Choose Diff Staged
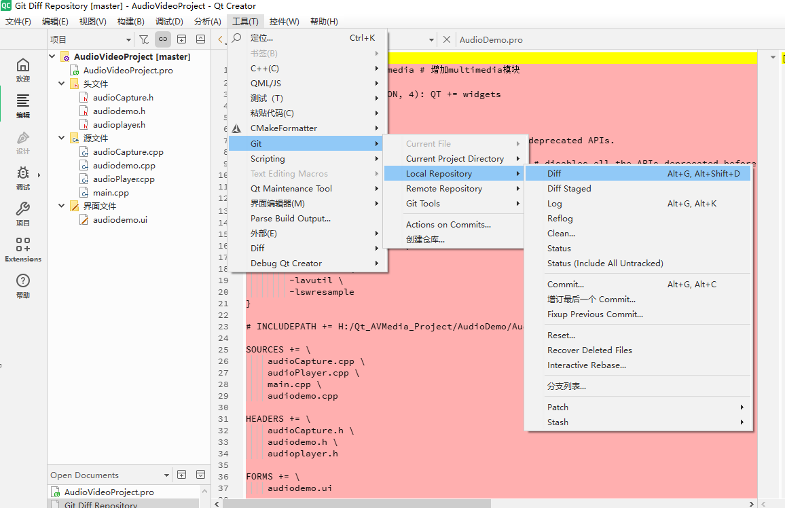 (639, 188)
